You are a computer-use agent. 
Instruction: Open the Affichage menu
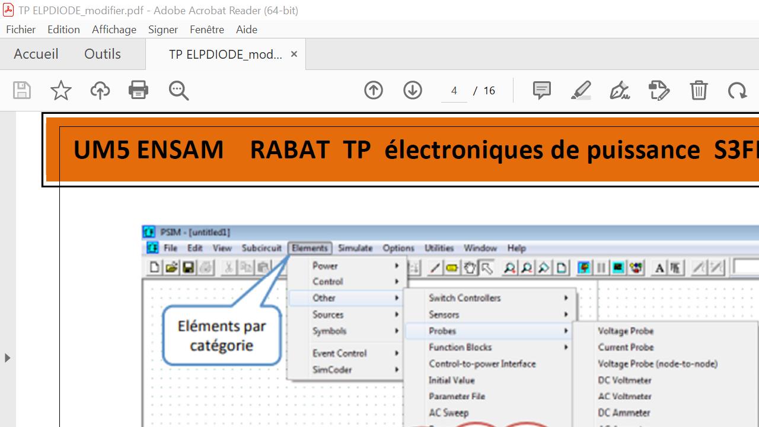tap(114, 30)
